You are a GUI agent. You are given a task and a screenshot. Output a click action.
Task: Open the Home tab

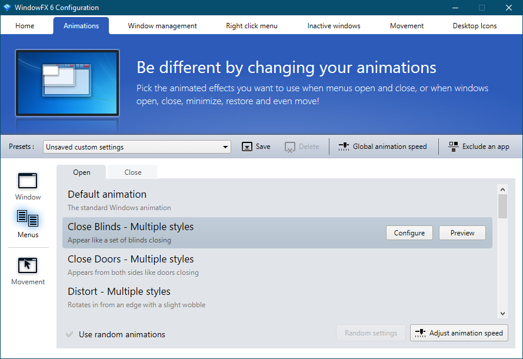point(25,26)
